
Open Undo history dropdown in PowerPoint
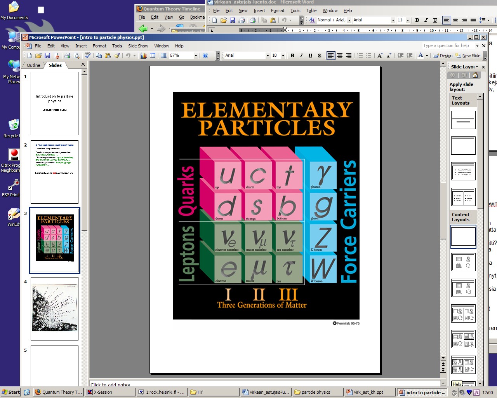pyautogui.click(x=134, y=56)
